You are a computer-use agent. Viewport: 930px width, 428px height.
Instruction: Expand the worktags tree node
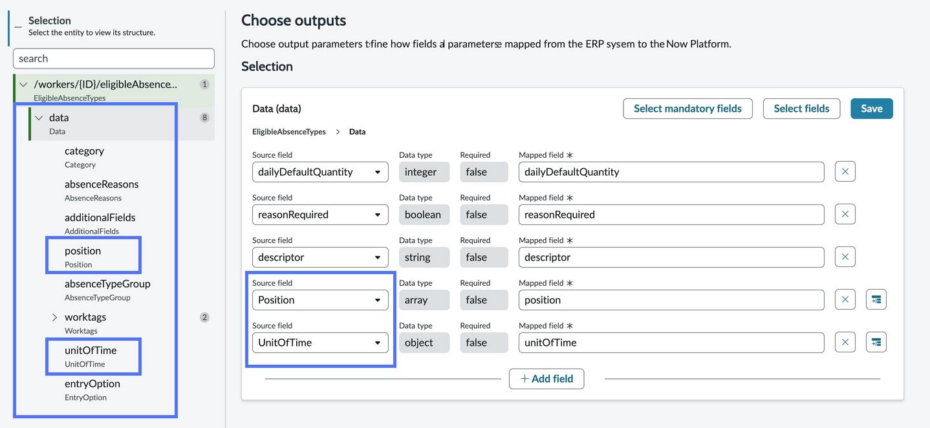54,317
